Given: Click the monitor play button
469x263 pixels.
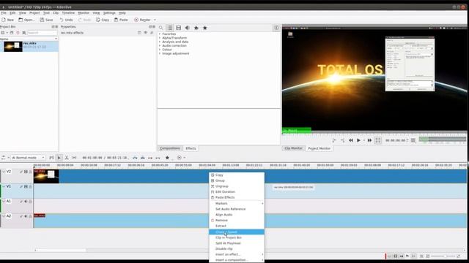Looking at the screenshot, I should tap(358, 140).
